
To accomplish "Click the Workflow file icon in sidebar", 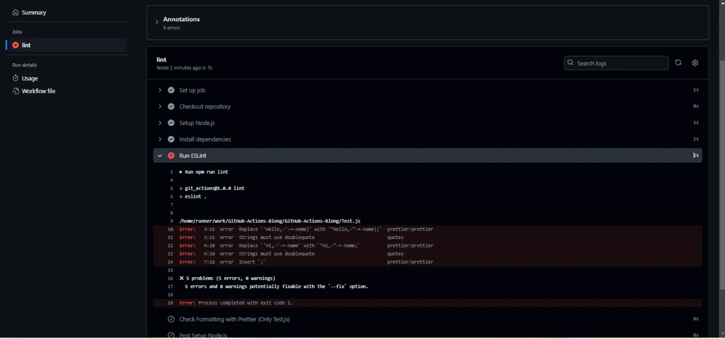I will tap(15, 91).
